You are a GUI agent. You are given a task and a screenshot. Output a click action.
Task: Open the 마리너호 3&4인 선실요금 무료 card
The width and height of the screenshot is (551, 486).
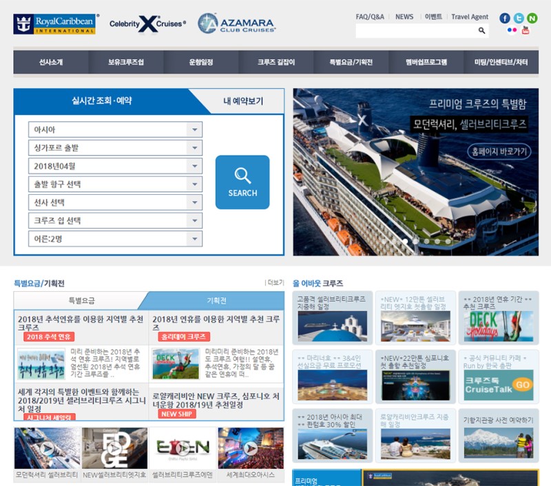point(333,377)
